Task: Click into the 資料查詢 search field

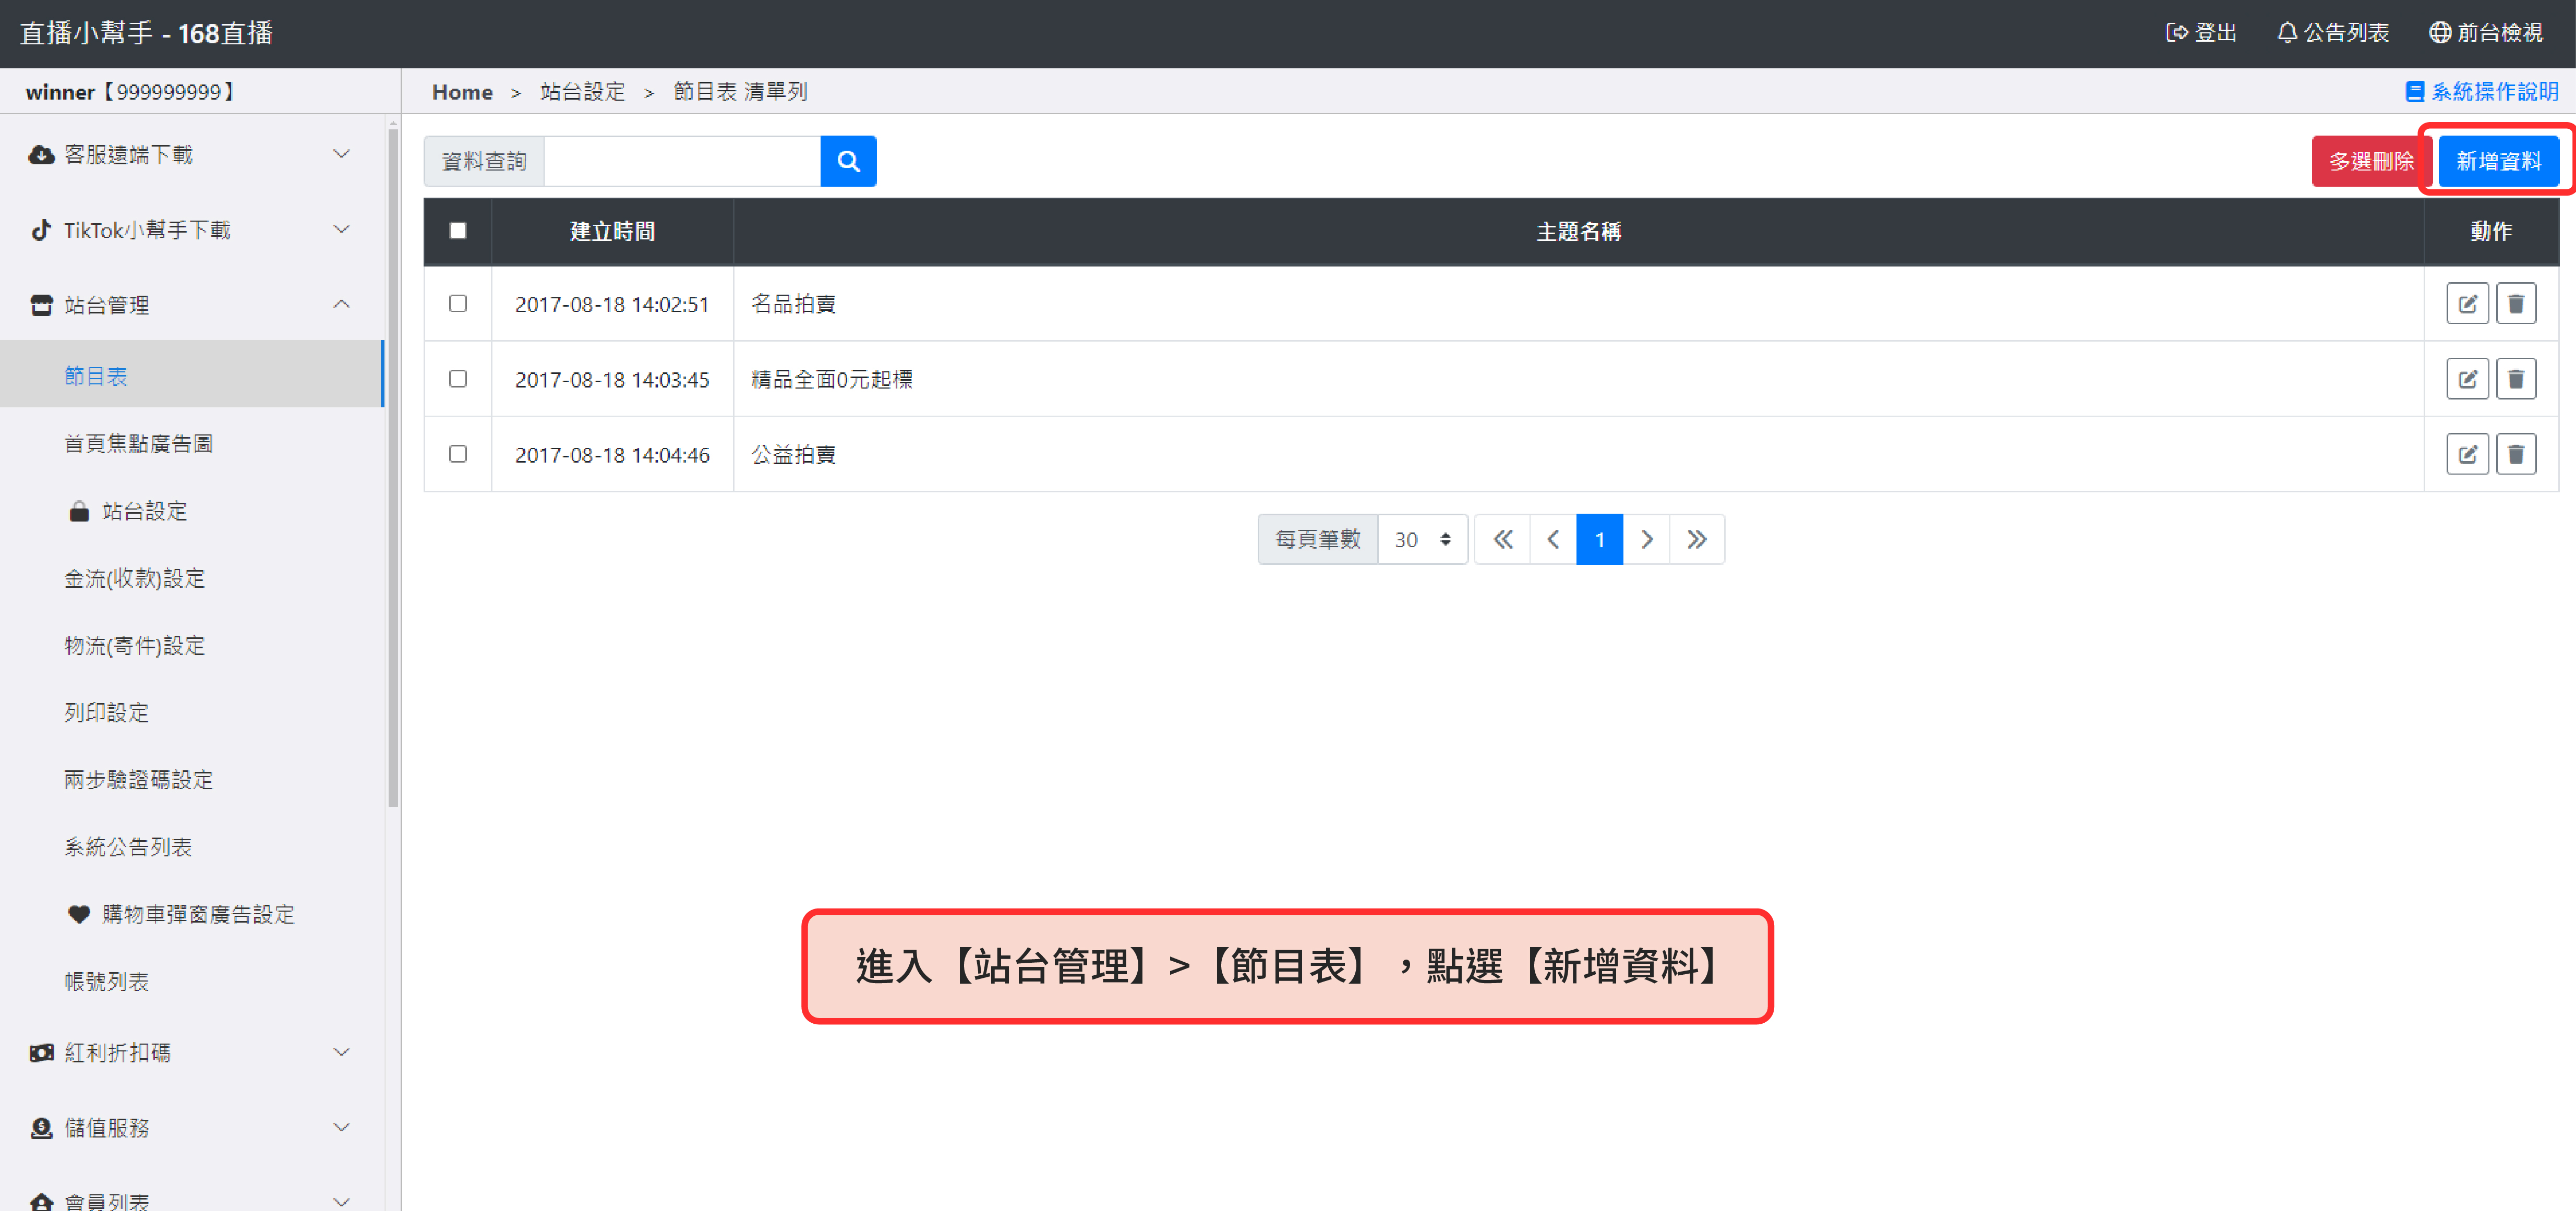Action: pyautogui.click(x=681, y=161)
